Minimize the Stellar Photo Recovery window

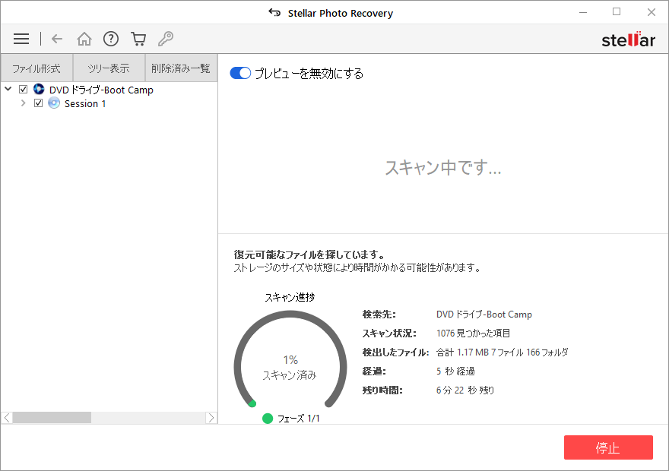[583, 12]
